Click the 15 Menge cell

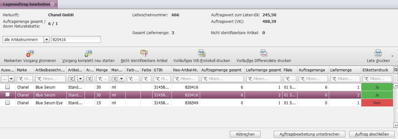point(102,103)
